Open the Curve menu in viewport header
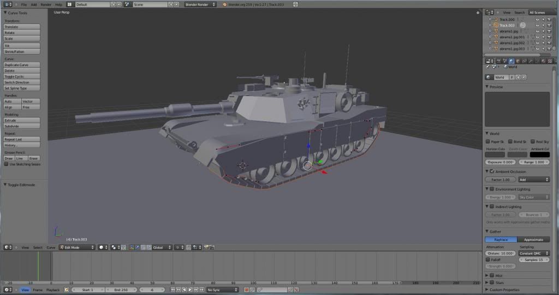Screen dimensions: 559x295 click(51, 247)
